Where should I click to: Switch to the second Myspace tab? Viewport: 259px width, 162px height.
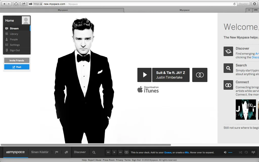pos(184,10)
